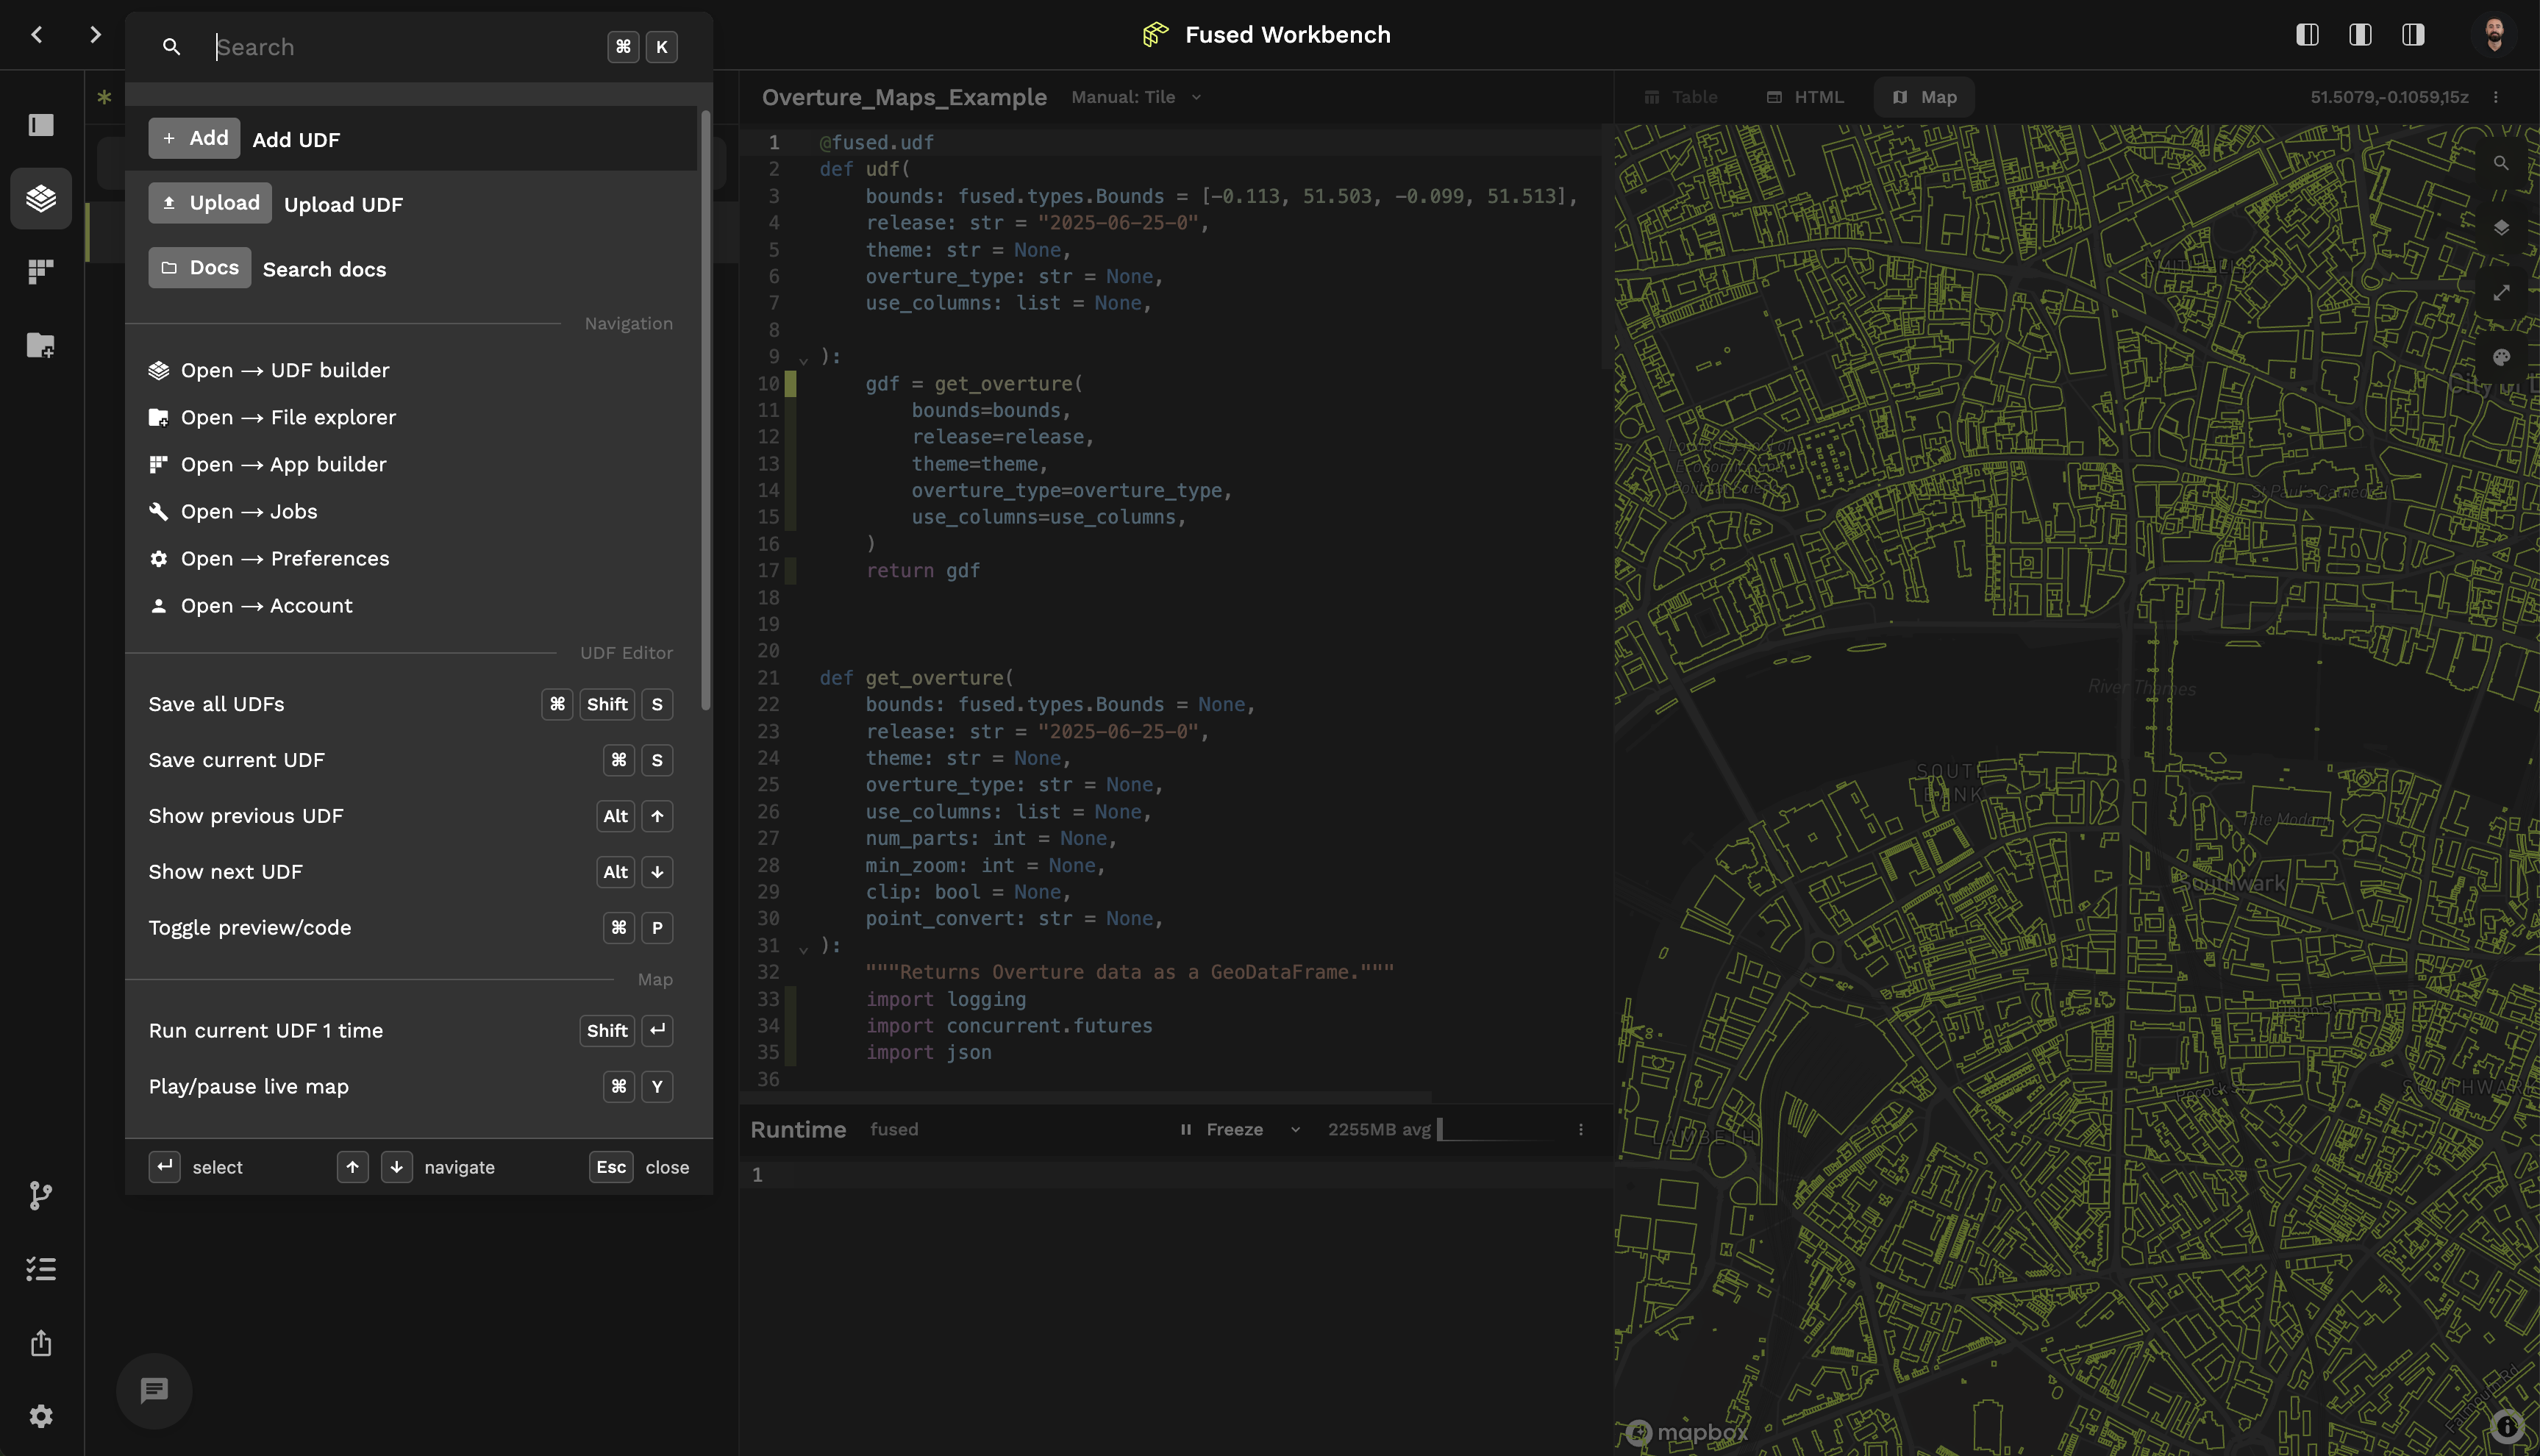Screen dimensions: 2540x1456
Task: Choose Show previous UDF command
Action: (411, 816)
